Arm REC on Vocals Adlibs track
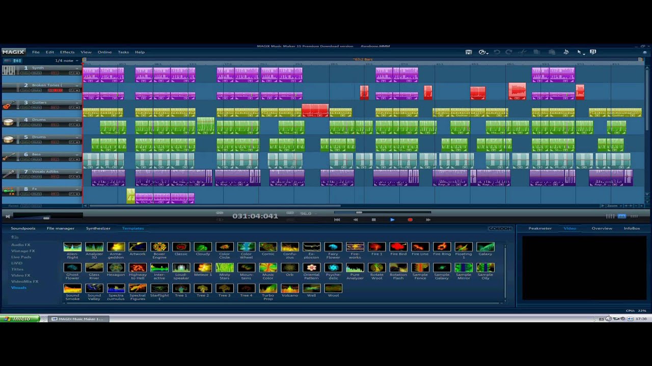Viewport: 652px width, 366px height. (55, 176)
